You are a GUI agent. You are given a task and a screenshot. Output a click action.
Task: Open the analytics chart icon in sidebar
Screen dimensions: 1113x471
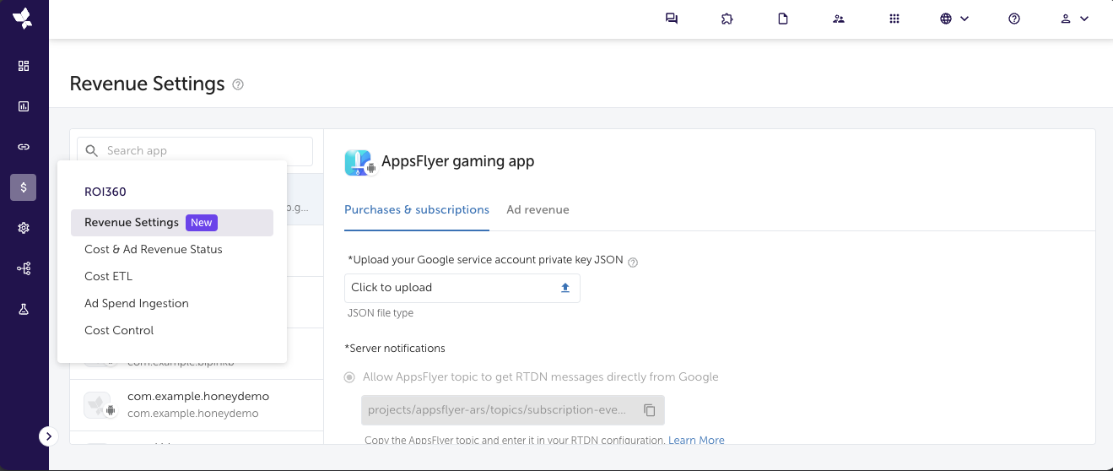tap(24, 106)
